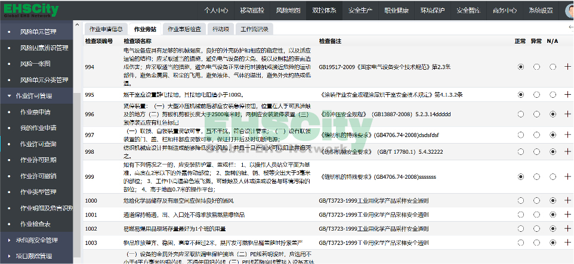Click the plus icon for row 999
The height and width of the screenshot is (264, 574).
(567, 177)
